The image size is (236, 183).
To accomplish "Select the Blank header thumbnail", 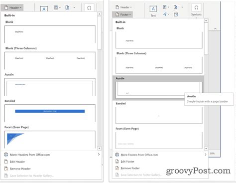I will click(50, 34).
